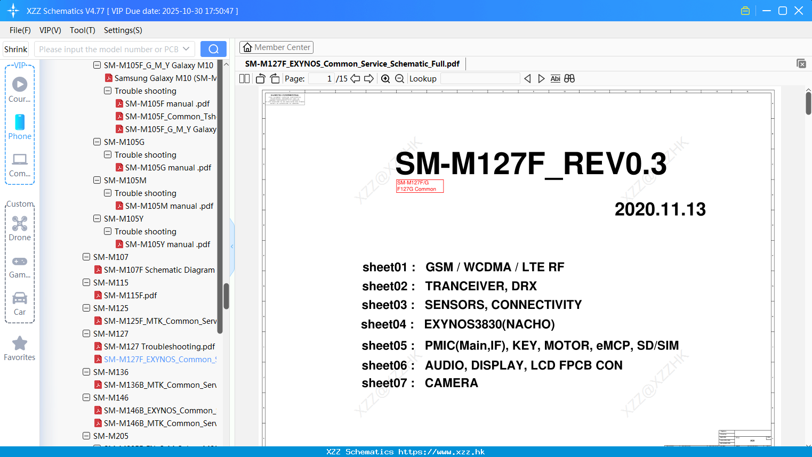The width and height of the screenshot is (812, 457).
Task: Collapse the SM-M127 tree node
Action: [x=86, y=334]
